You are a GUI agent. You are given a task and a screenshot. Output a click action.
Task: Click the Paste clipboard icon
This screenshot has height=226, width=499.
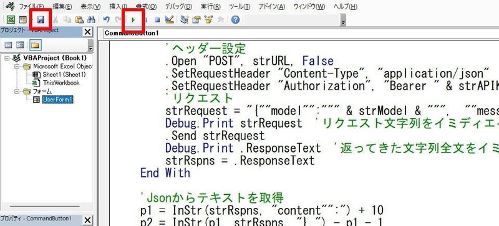coord(79,20)
